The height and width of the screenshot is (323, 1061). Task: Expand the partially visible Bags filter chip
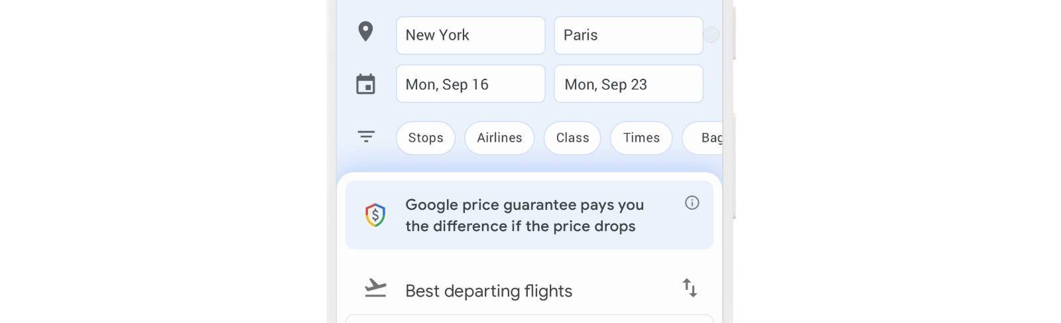tap(703, 138)
